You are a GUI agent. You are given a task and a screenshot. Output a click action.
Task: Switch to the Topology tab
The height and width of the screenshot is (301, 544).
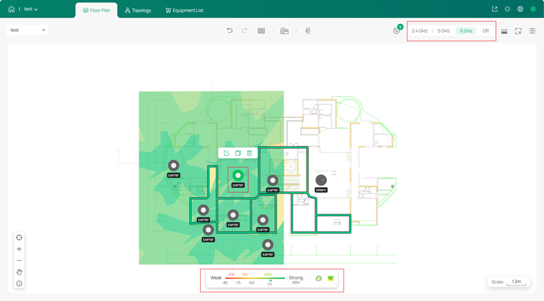pyautogui.click(x=138, y=10)
